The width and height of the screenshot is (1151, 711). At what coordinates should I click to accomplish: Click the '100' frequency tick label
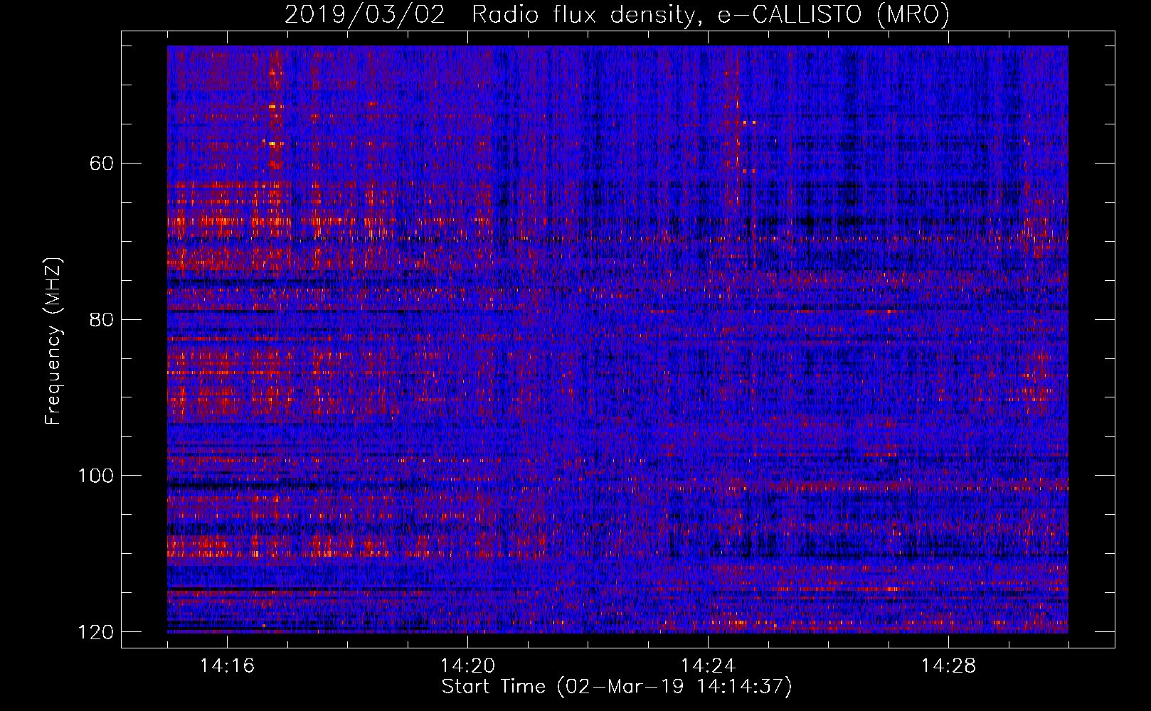point(95,476)
